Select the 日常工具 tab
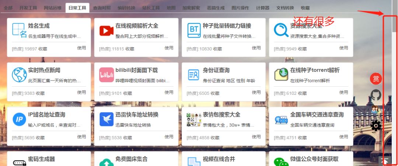 pyautogui.click(x=77, y=8)
